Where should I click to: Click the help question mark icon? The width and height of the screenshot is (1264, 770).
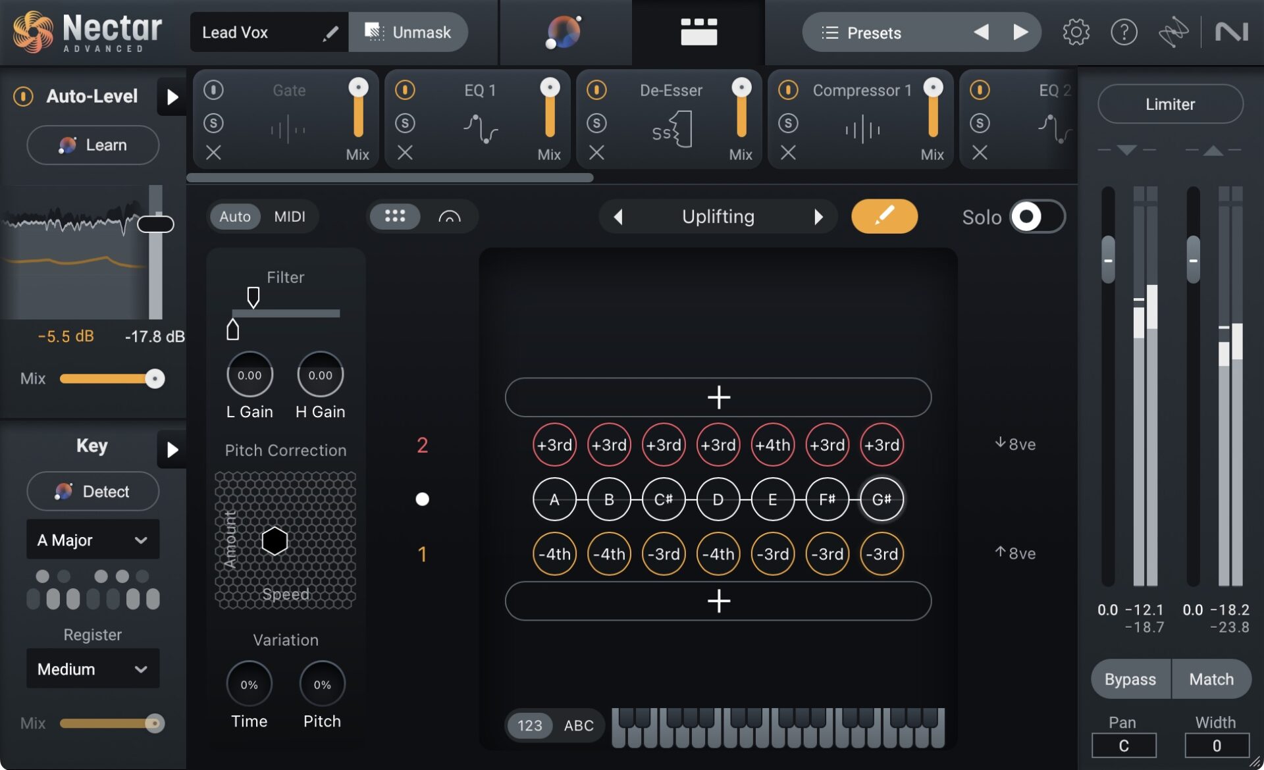pos(1124,32)
